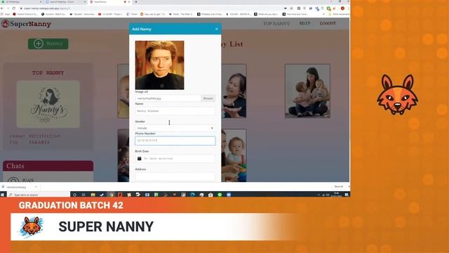
Task: Click the browser back arrow
Action: point(2,8)
